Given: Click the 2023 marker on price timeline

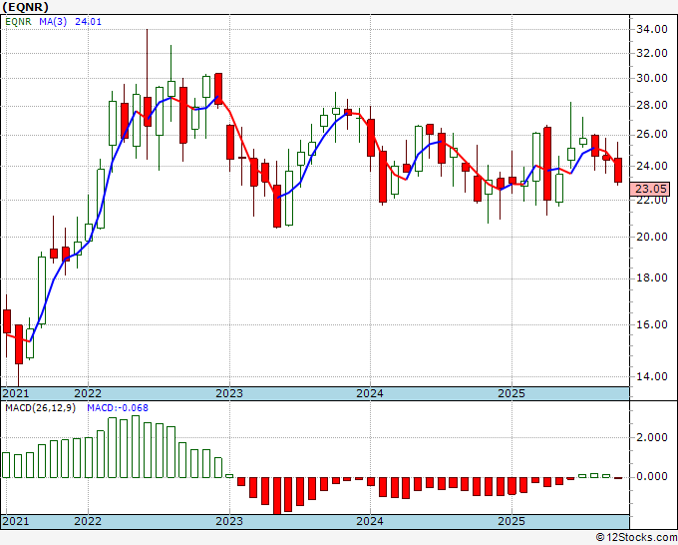Looking at the screenshot, I should [229, 393].
